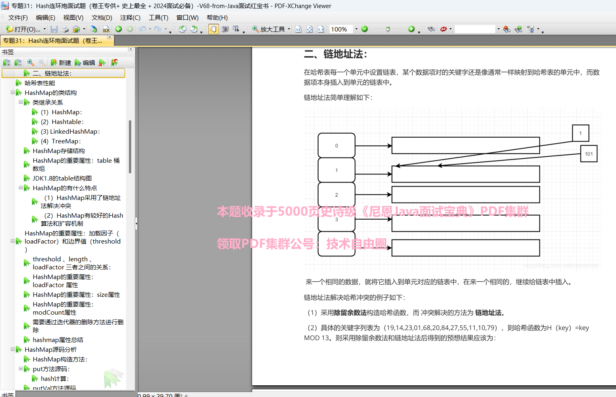Go to next view with the green forward arrow

click(130, 29)
